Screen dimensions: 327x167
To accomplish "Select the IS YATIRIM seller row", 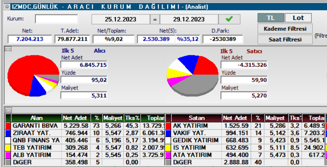I will point(245,147).
